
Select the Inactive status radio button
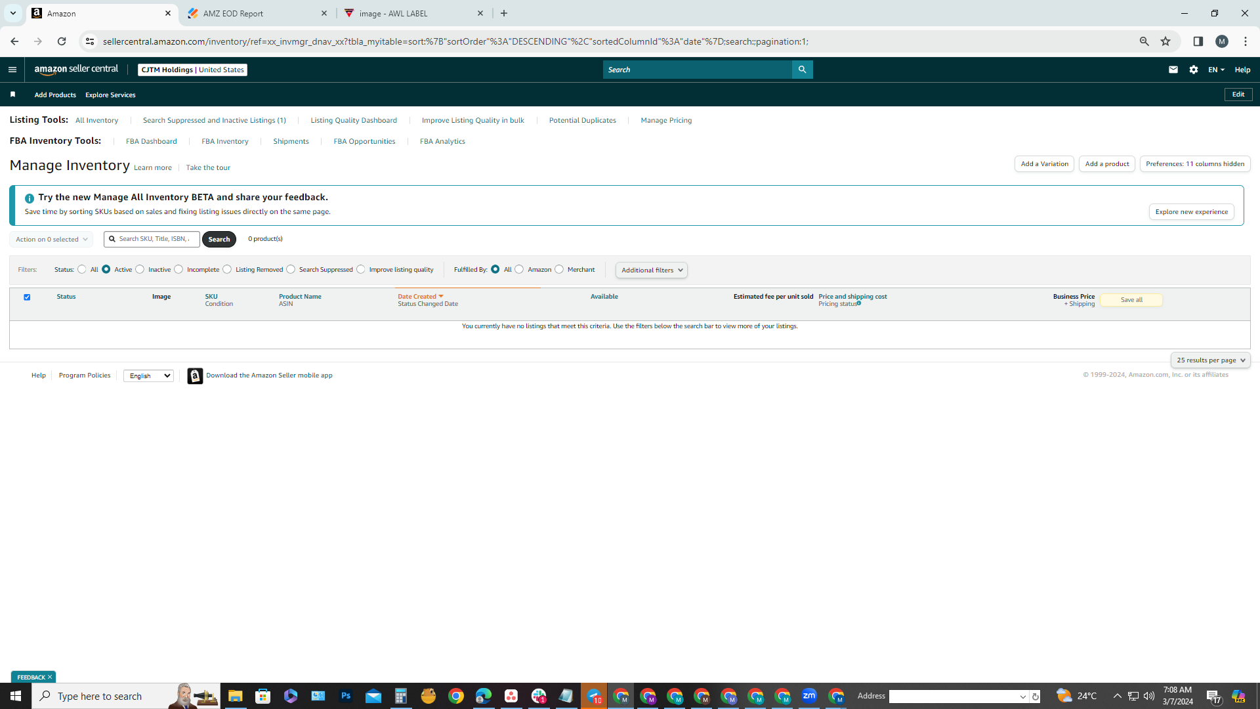140,269
